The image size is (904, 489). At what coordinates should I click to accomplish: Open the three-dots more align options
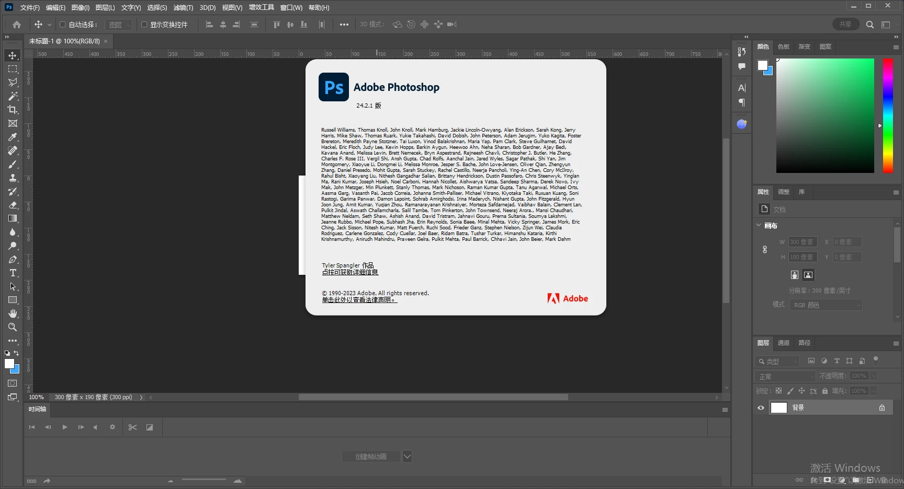coord(344,25)
